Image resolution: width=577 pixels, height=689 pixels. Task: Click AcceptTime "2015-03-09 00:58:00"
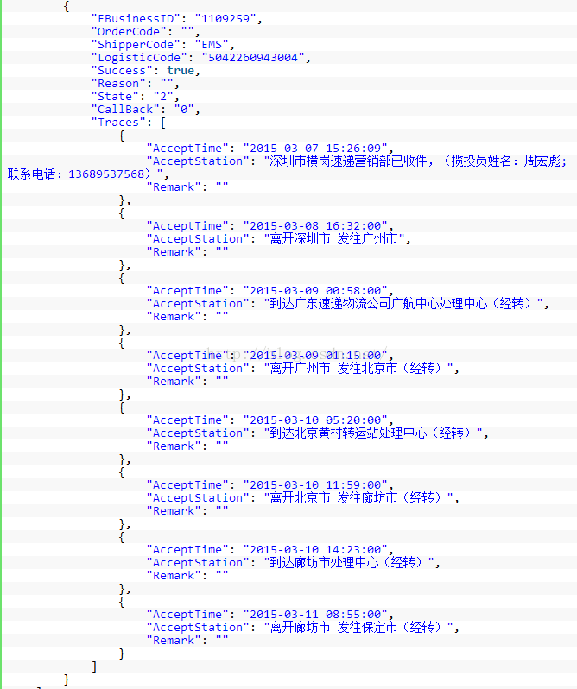315,291
